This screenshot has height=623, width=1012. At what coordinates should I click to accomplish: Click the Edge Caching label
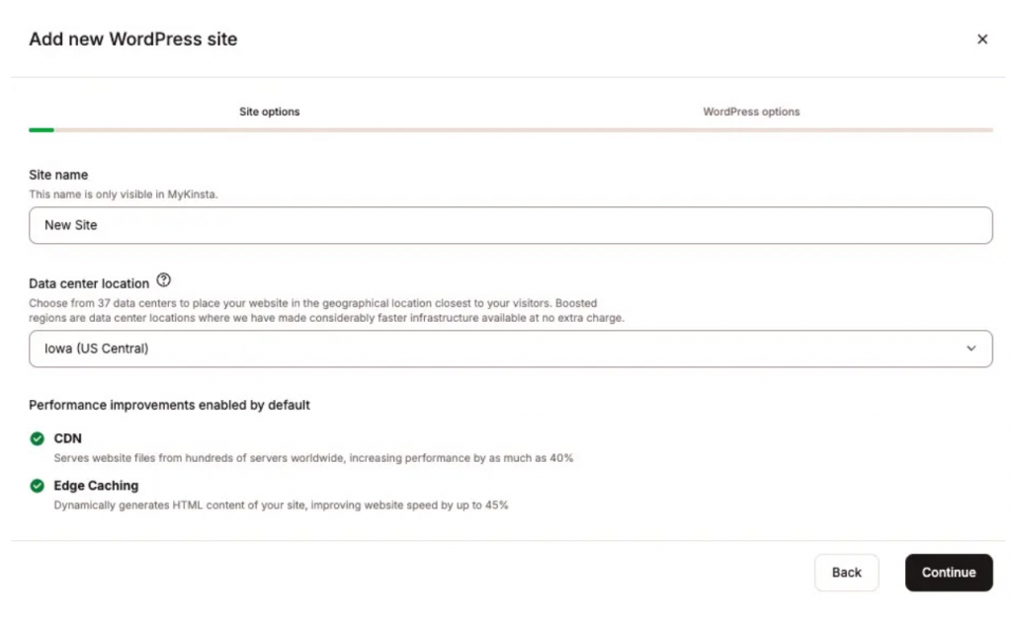[x=96, y=486]
